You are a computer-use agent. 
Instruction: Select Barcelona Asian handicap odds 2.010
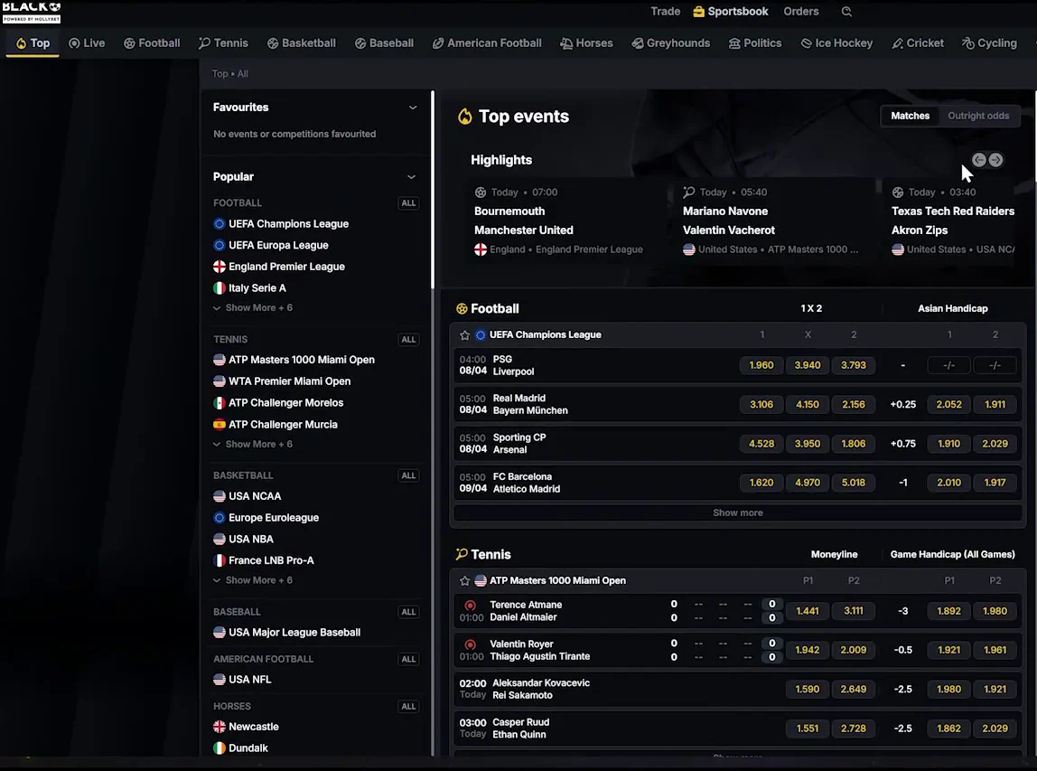(949, 483)
